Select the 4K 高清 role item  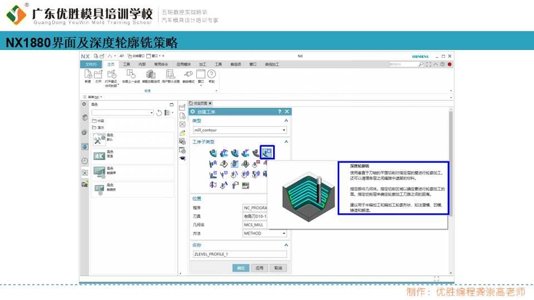133,156
